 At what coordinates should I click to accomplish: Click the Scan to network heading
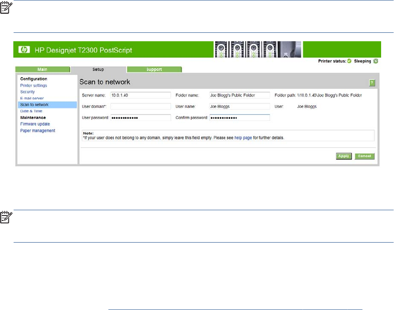(105, 82)
